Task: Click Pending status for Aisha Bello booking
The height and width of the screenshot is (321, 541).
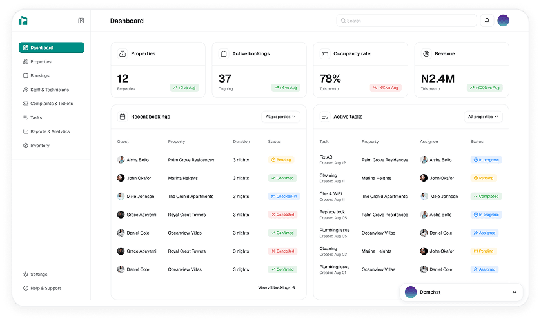Action: [281, 160]
